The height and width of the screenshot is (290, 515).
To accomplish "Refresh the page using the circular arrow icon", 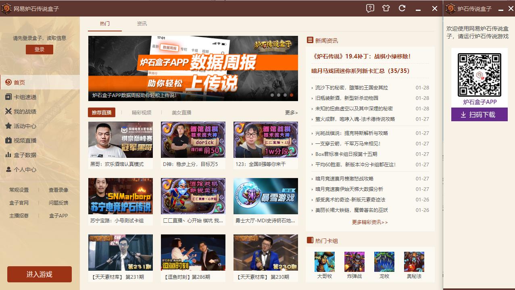I will click(x=402, y=8).
